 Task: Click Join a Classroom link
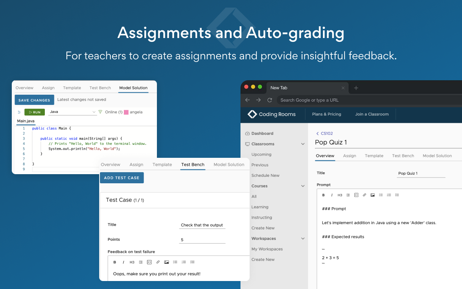click(372, 114)
